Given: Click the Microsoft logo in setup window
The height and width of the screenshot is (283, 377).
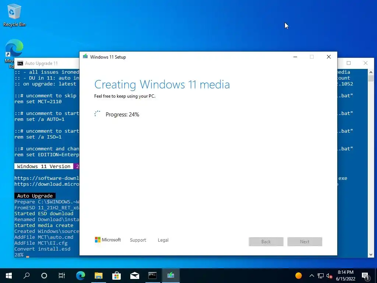Looking at the screenshot, I should coord(108,240).
